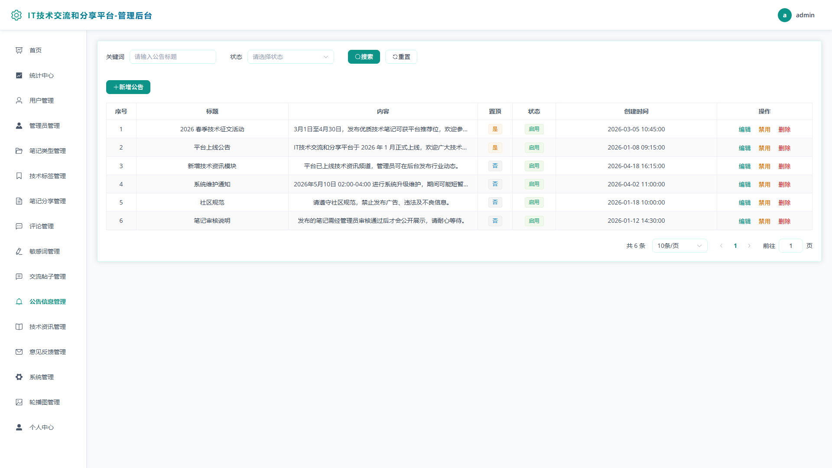Click the 首页 home icon in the sidebar
This screenshot has width=832, height=468.
click(19, 50)
